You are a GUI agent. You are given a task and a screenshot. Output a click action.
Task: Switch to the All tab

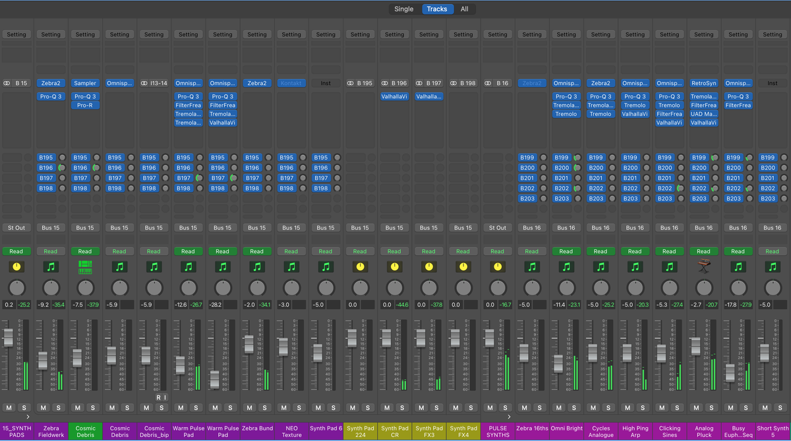(x=465, y=9)
